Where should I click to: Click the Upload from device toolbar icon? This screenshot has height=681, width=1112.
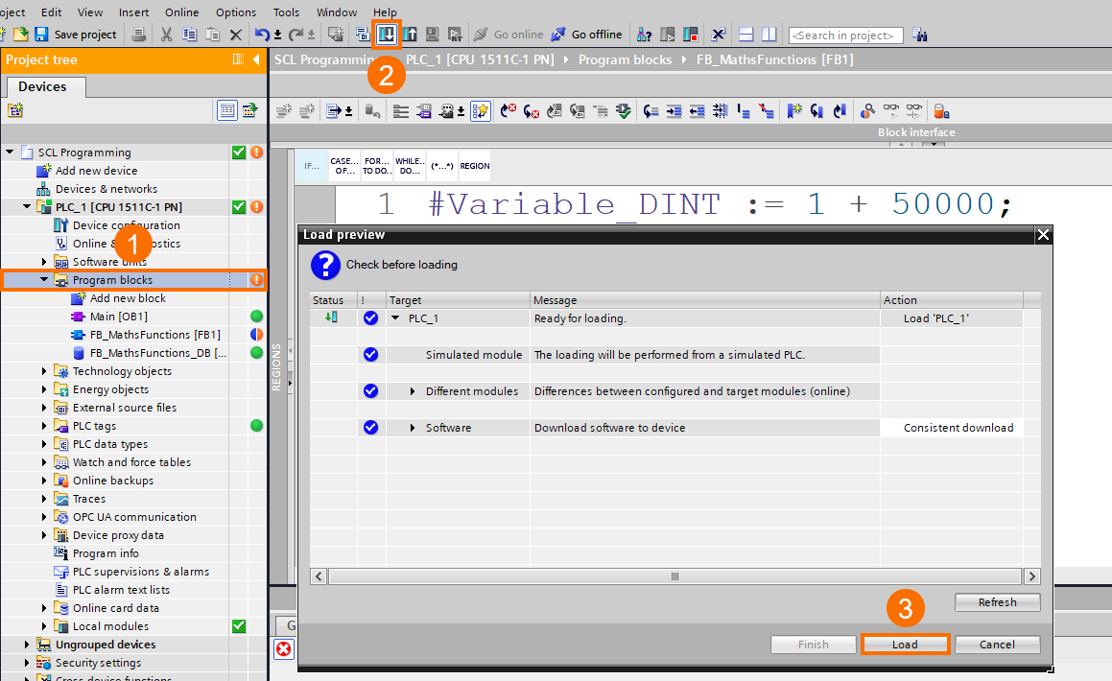click(x=410, y=35)
